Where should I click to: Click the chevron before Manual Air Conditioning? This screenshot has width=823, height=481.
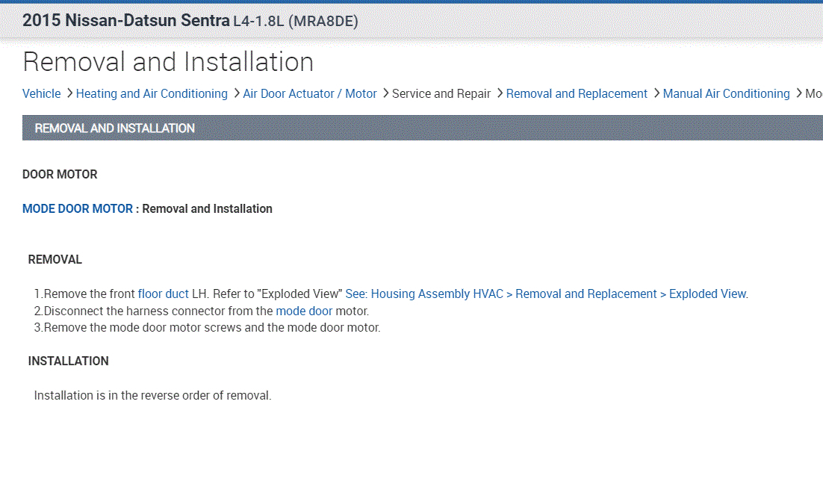[x=656, y=93]
